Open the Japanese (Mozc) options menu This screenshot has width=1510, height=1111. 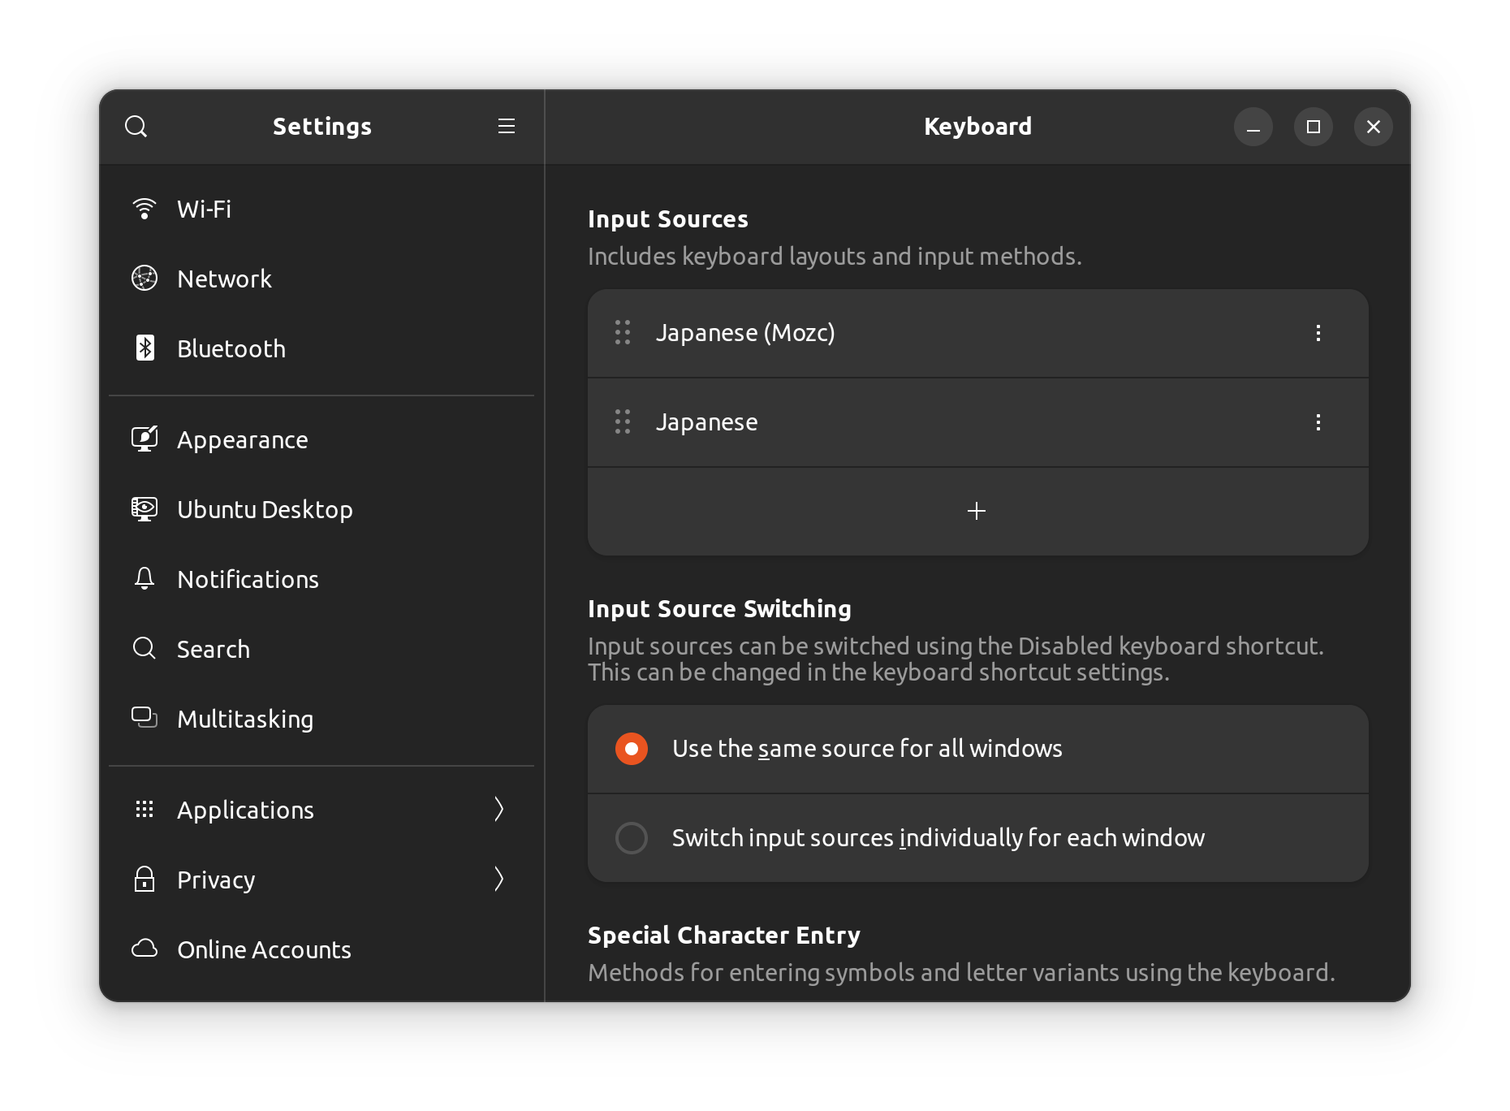(1319, 333)
